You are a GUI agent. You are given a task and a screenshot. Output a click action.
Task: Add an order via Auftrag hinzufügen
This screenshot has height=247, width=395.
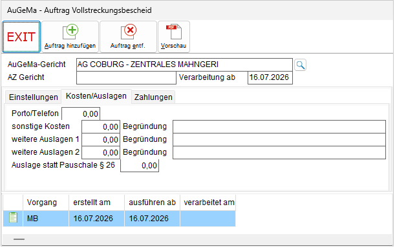[x=70, y=37]
